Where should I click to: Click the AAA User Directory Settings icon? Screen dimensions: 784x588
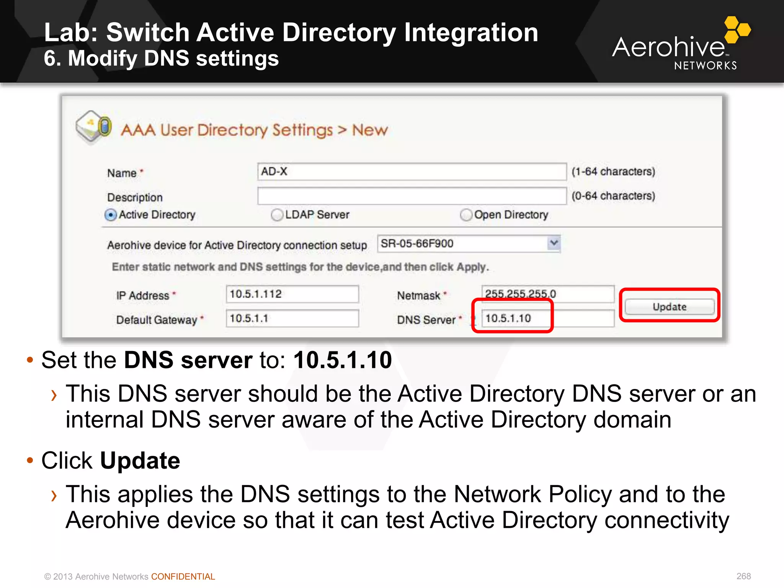point(94,127)
